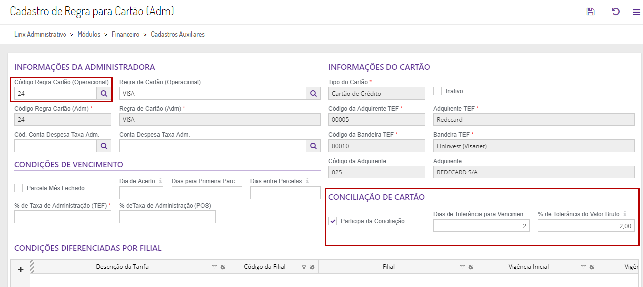Enable the Parcela Mês Fechado checkbox

click(x=19, y=188)
